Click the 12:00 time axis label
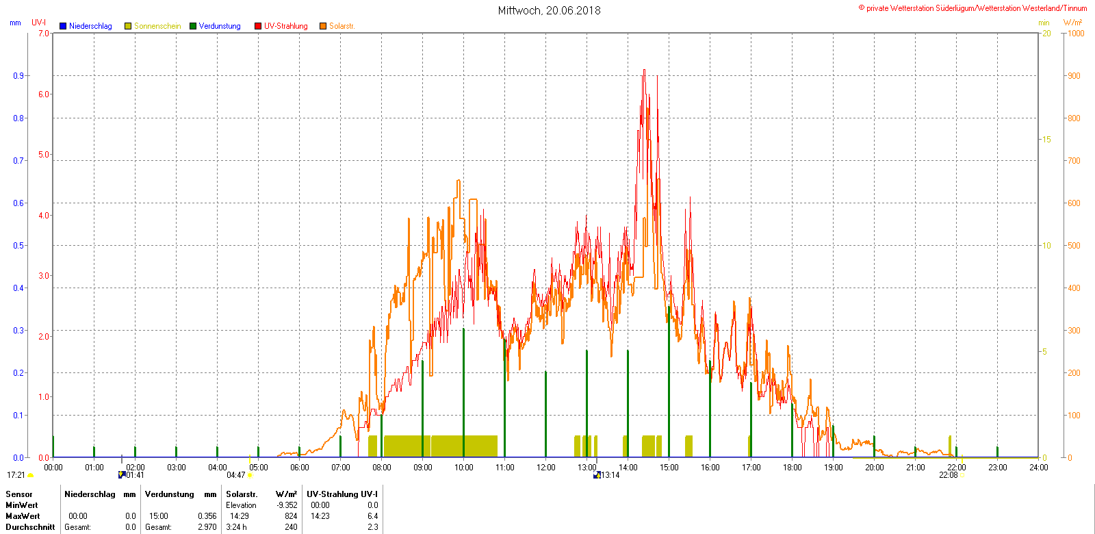The image size is (1095, 534). click(x=546, y=468)
